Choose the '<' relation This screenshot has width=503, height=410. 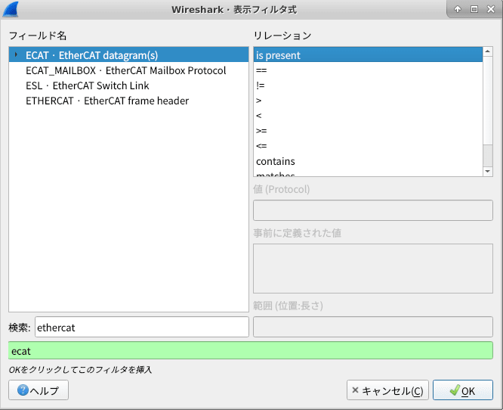pyautogui.click(x=368, y=116)
